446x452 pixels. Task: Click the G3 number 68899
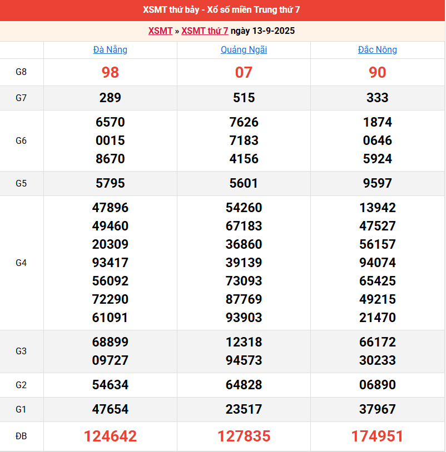[x=110, y=342]
